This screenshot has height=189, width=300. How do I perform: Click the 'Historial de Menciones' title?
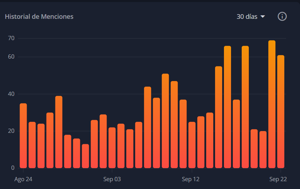point(39,17)
